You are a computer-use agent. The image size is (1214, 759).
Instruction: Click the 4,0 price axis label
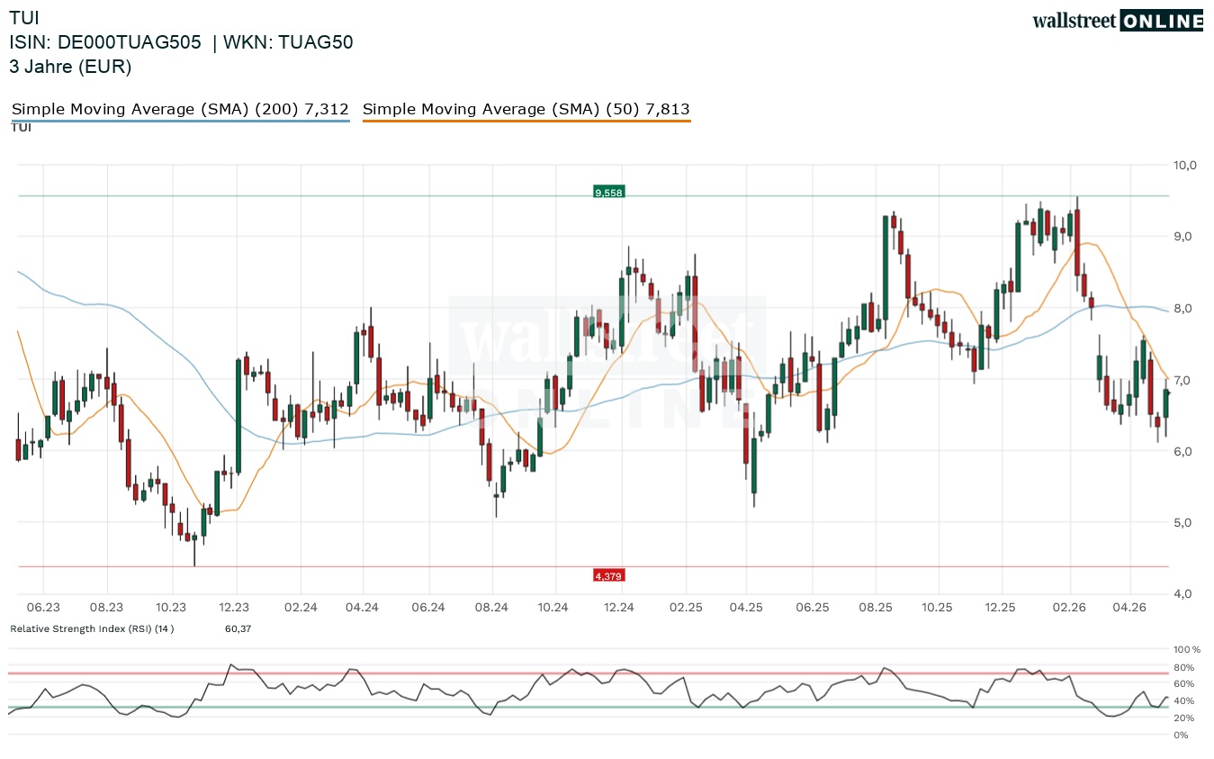(x=1182, y=594)
